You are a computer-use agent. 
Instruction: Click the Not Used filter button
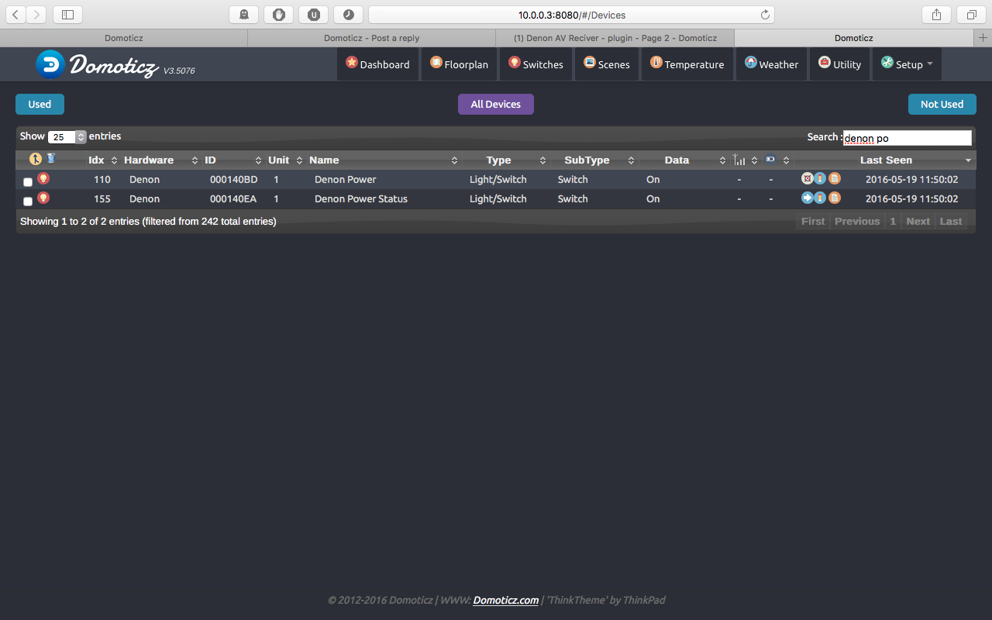[942, 104]
